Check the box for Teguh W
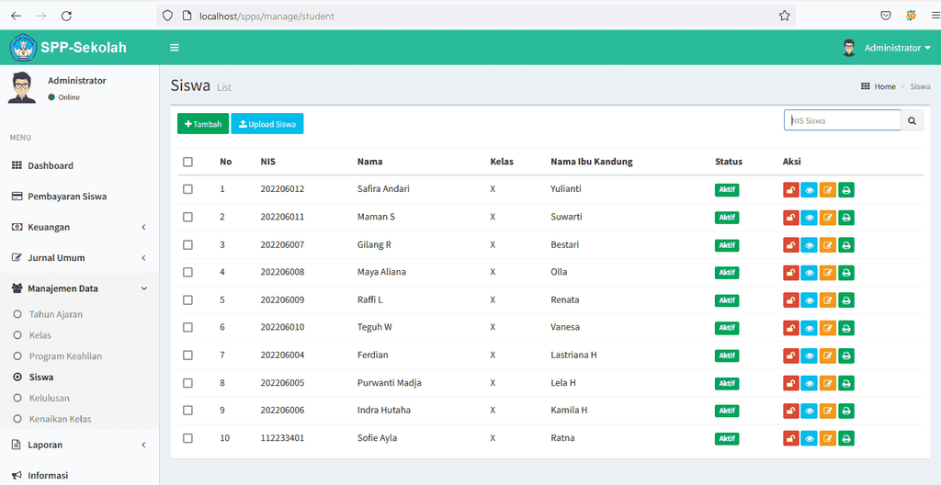 (x=187, y=327)
